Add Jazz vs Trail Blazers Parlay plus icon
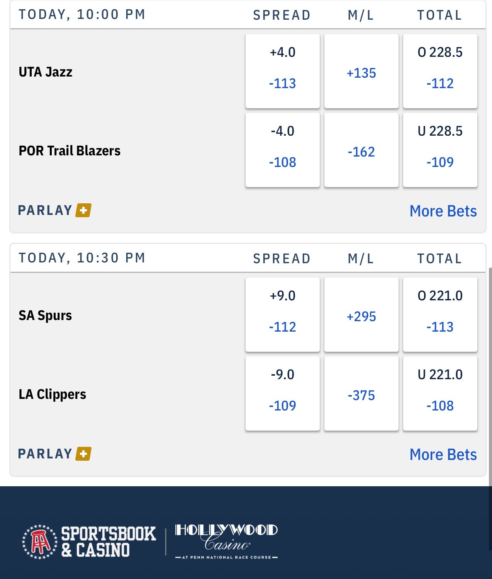 pos(83,210)
